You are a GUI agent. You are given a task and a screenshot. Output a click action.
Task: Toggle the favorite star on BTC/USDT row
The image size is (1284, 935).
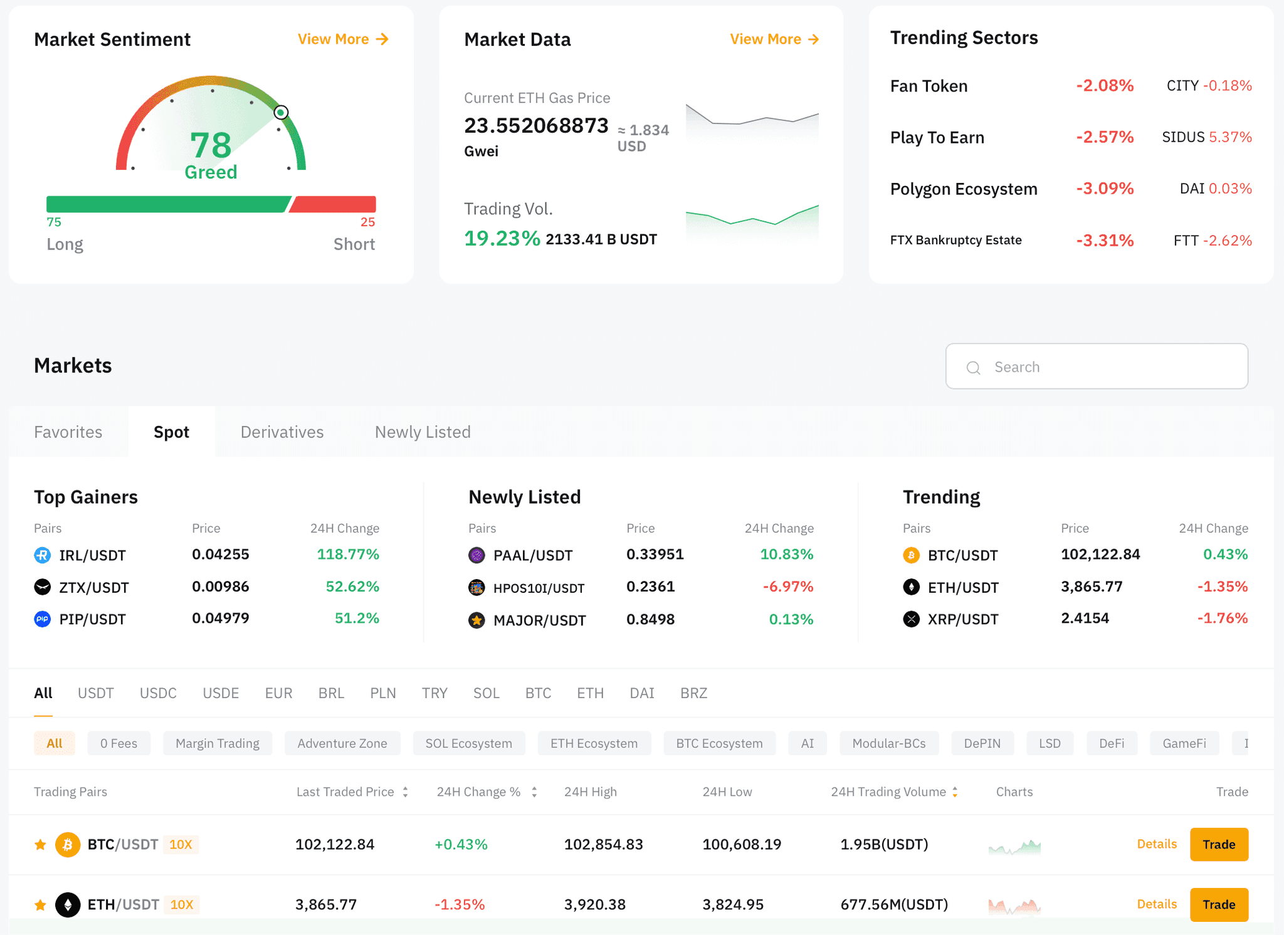[x=40, y=844]
